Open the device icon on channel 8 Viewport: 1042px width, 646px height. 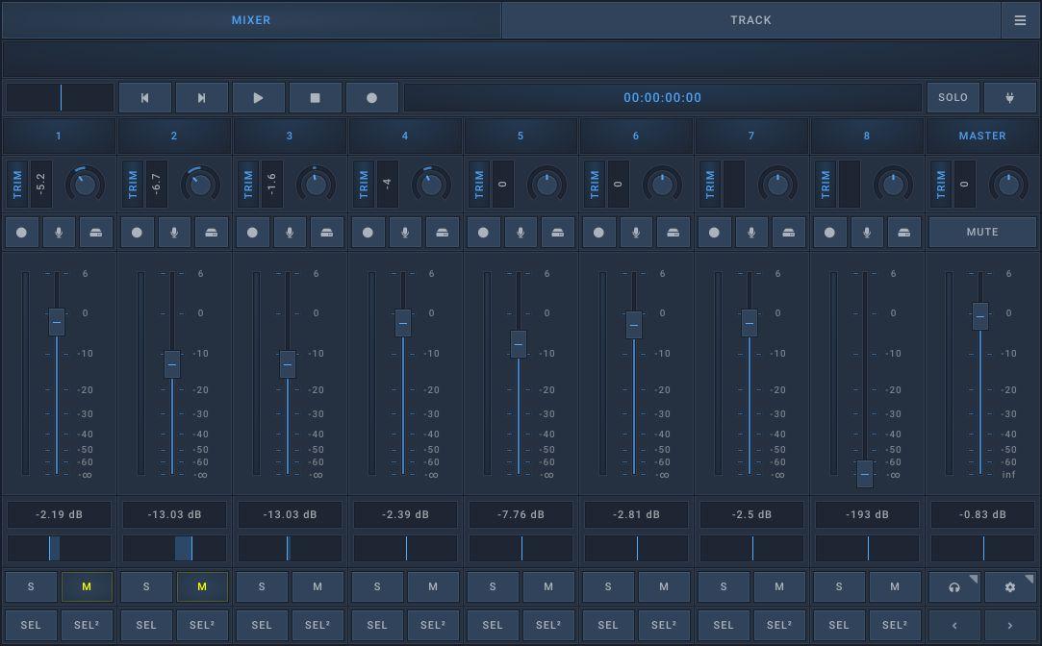tap(903, 233)
